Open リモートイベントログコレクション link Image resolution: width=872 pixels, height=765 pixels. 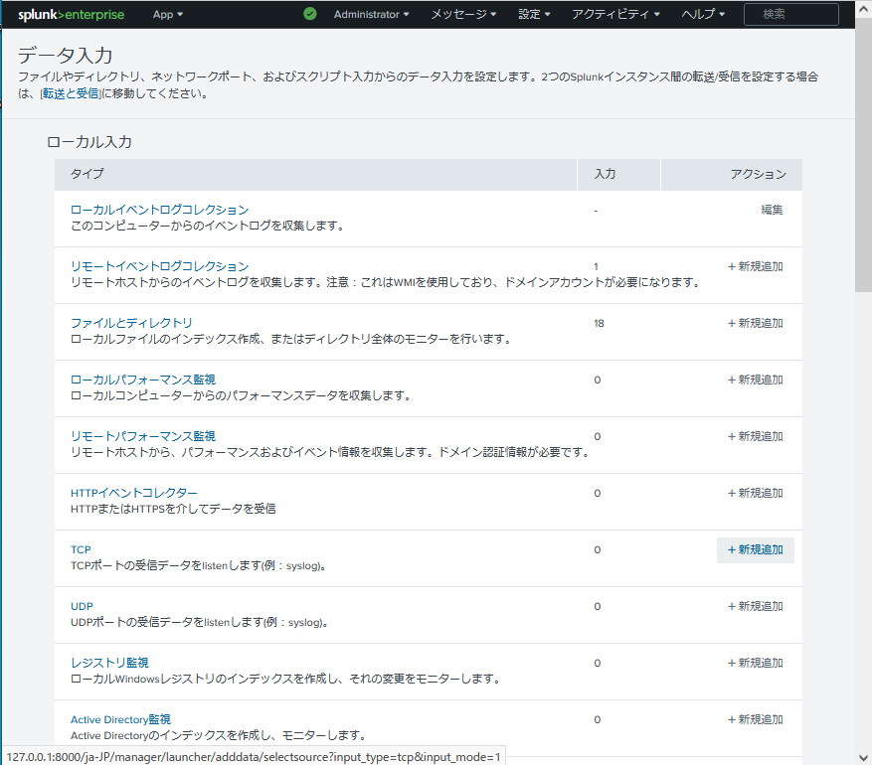160,266
